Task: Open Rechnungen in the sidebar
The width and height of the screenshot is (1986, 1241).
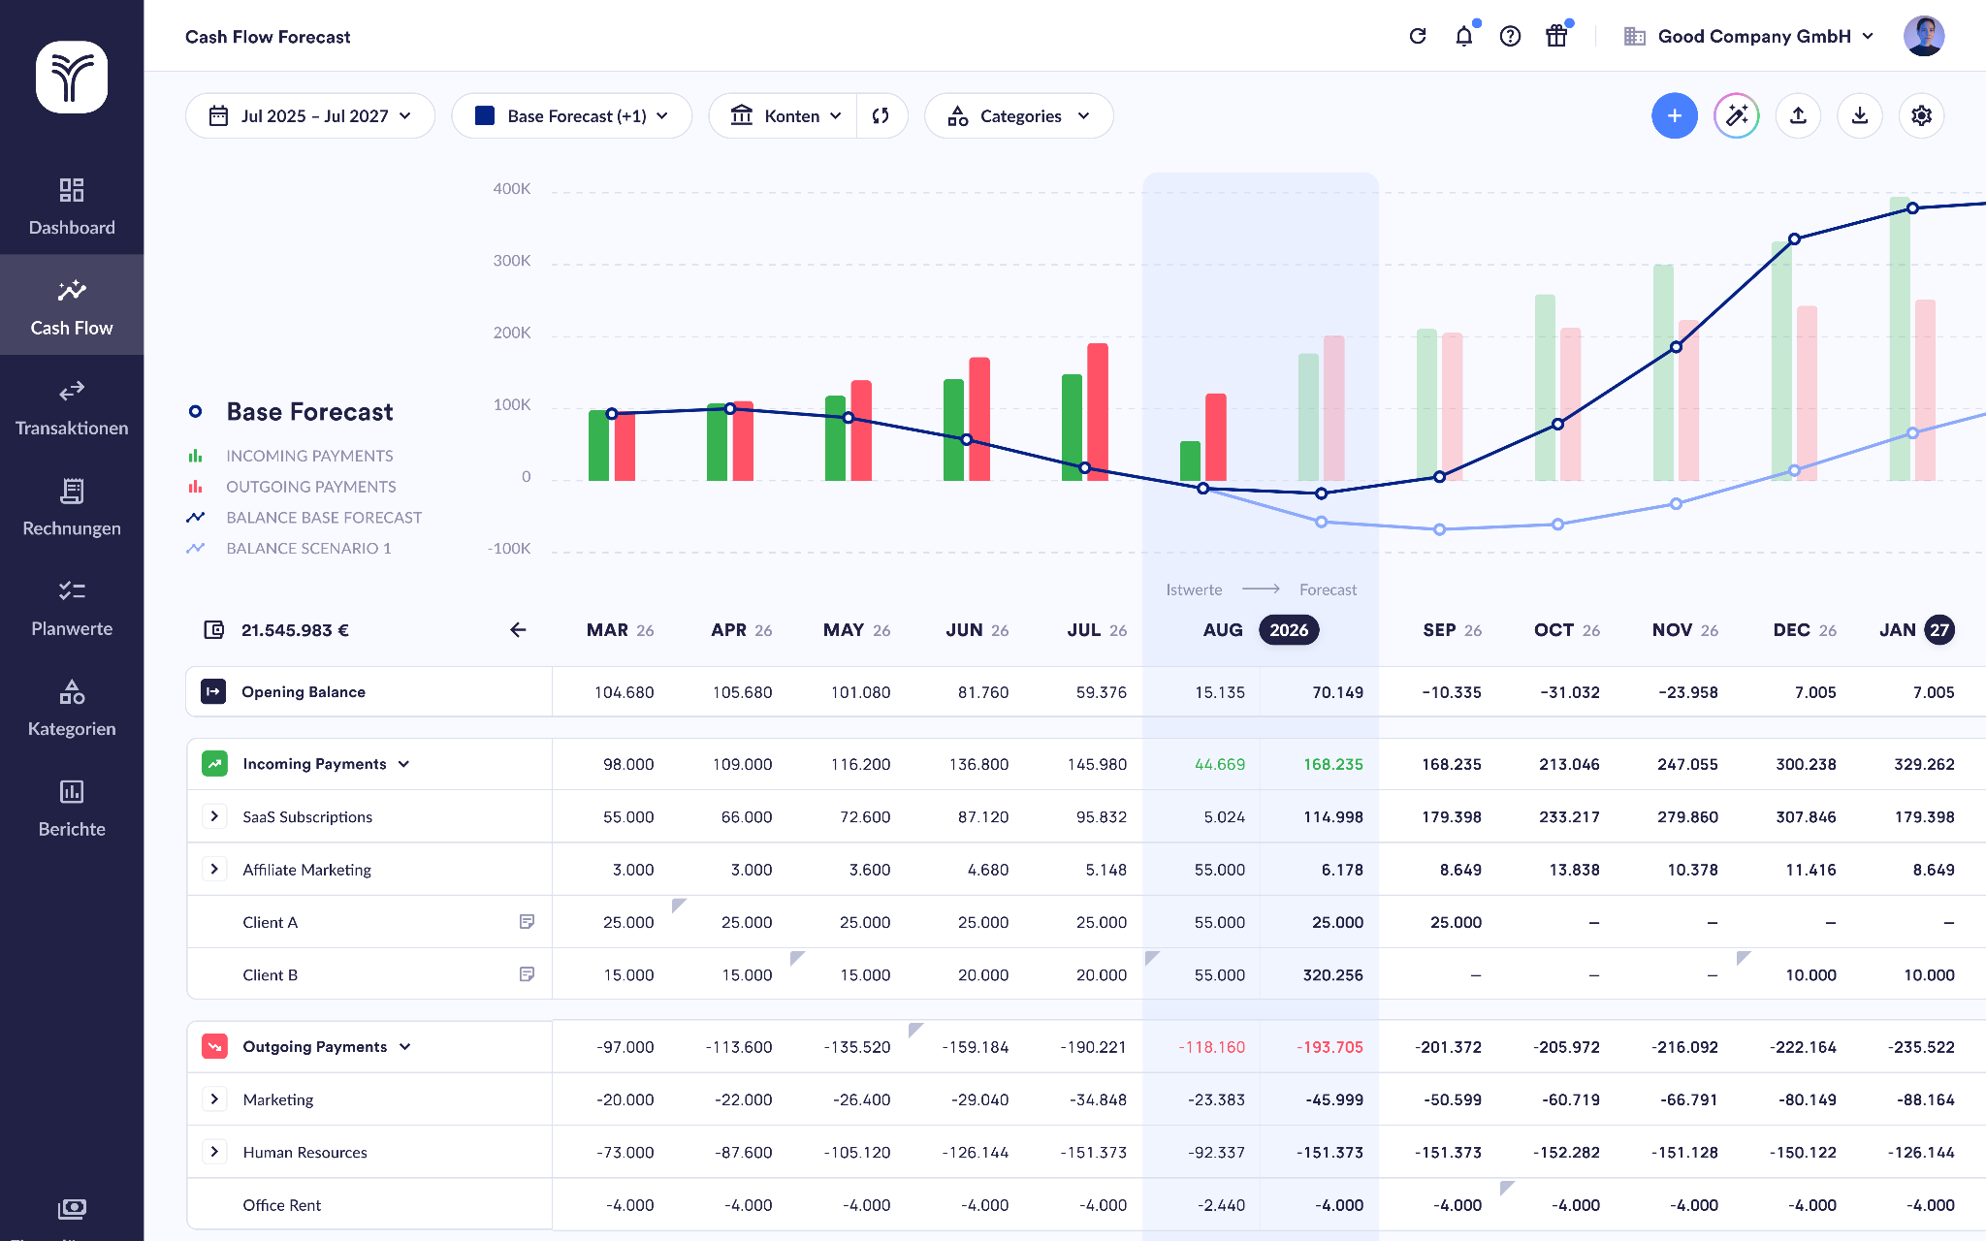Action: tap(72, 509)
